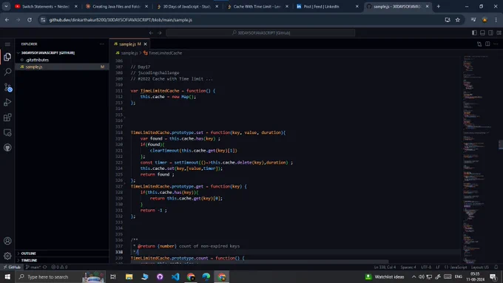The image size is (503, 283).
Task: Open Chrome three-dot menu
Action: pos(496,20)
